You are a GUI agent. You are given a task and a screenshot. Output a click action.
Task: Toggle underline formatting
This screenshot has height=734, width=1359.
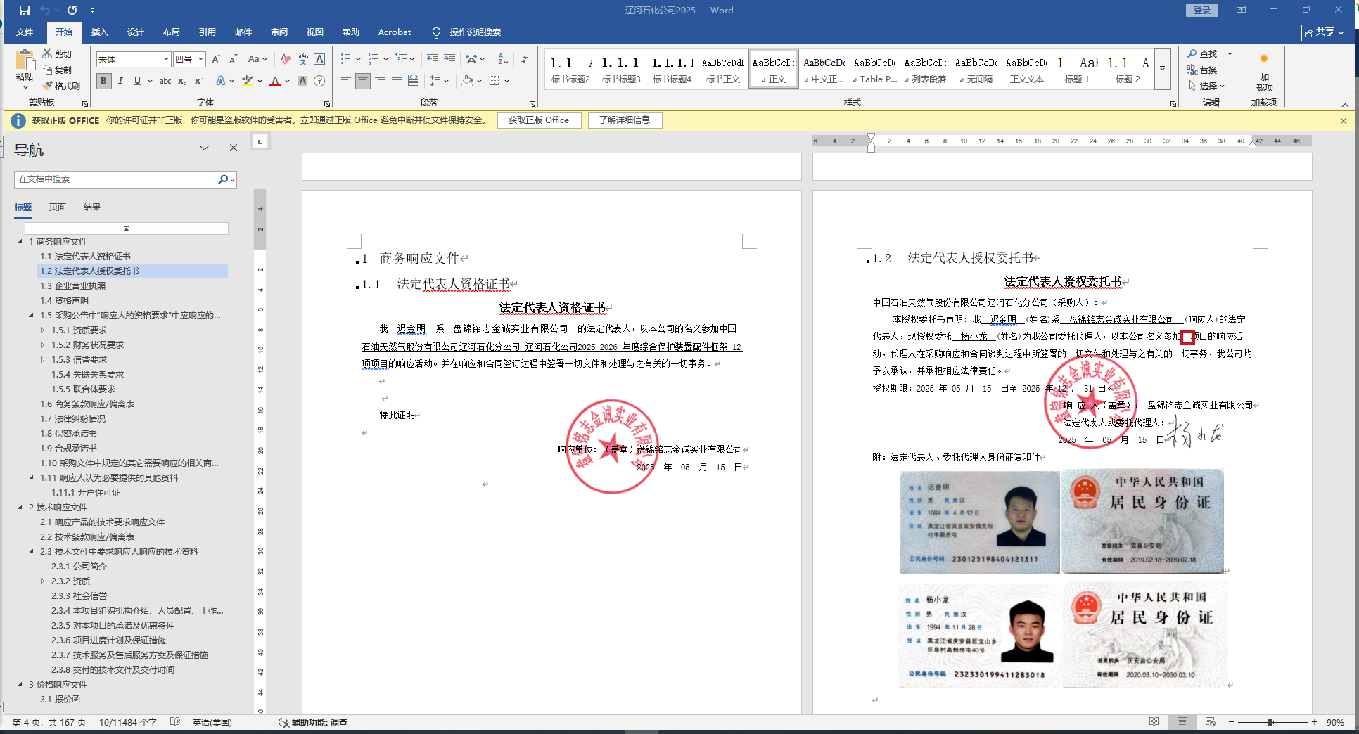tap(137, 81)
